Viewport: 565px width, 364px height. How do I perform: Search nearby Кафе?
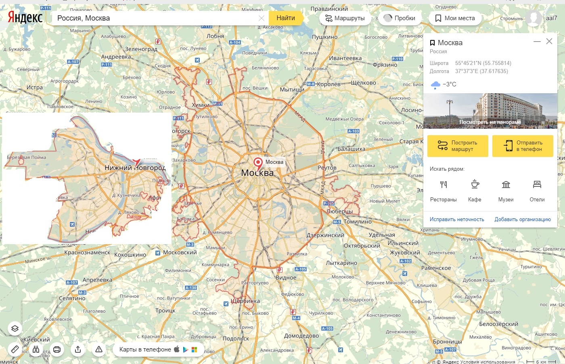pyautogui.click(x=475, y=191)
